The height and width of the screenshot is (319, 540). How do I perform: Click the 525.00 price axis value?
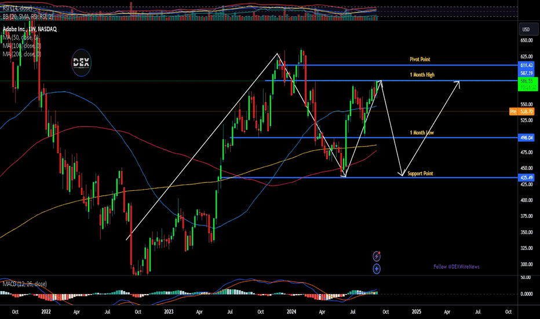(527, 120)
